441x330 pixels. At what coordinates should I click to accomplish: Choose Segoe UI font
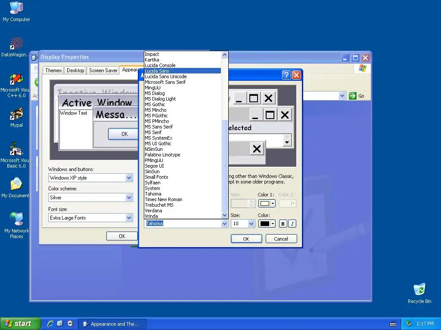(x=183, y=166)
